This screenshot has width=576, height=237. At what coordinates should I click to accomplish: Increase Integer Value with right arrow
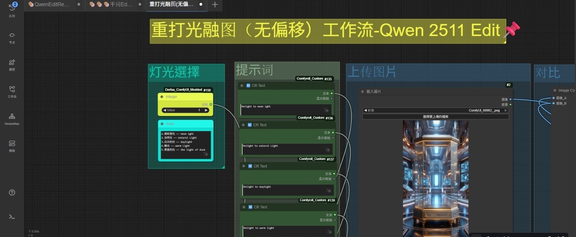coord(206,110)
